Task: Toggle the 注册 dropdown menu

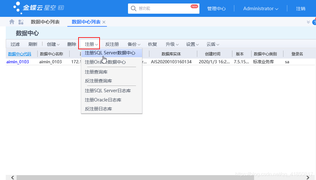Action: coord(91,44)
